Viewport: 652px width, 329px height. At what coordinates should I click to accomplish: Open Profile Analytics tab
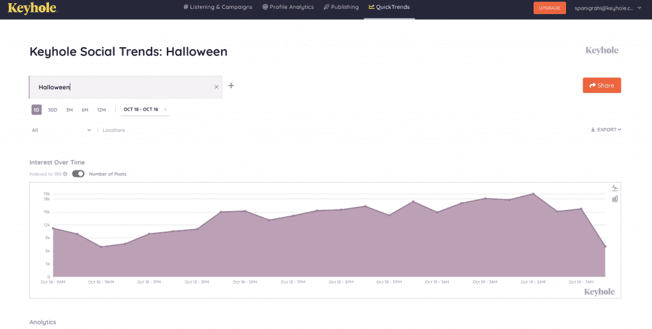pyautogui.click(x=288, y=7)
